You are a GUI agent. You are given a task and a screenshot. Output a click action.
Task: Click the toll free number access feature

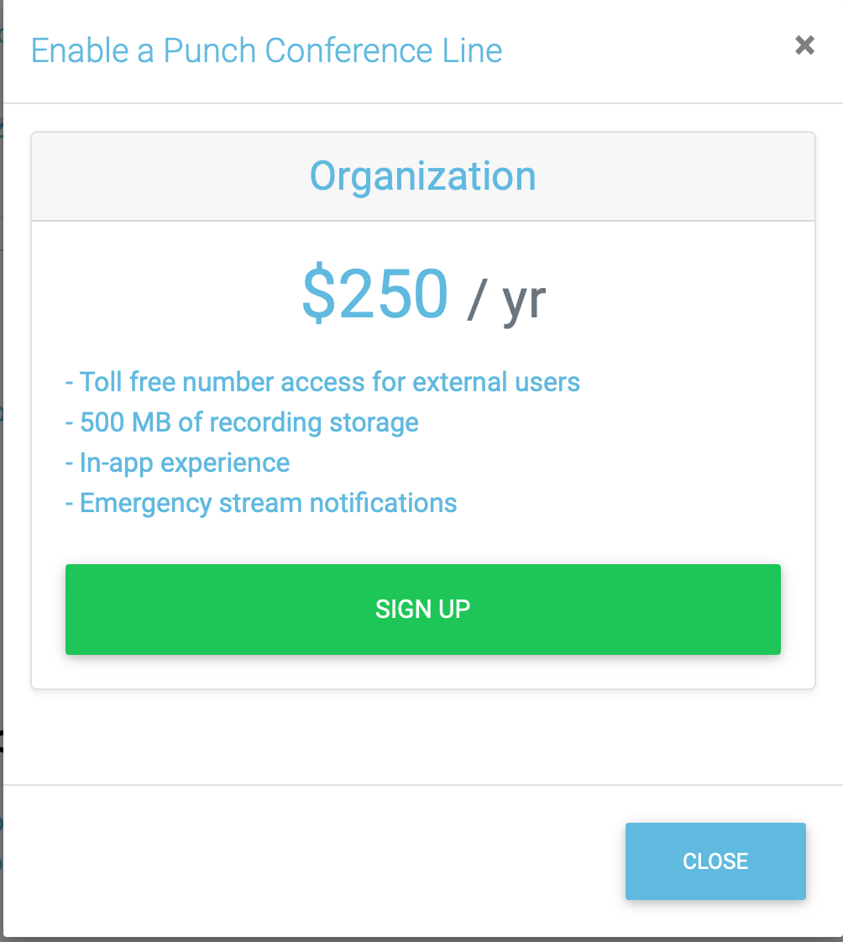(322, 382)
